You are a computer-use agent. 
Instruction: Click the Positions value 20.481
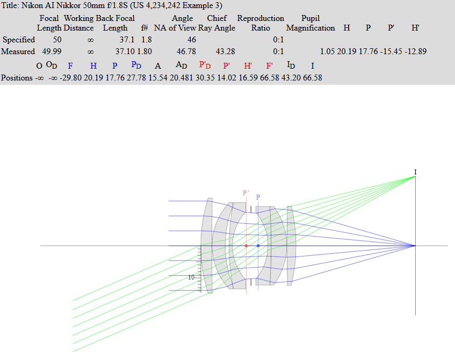pyautogui.click(x=182, y=78)
